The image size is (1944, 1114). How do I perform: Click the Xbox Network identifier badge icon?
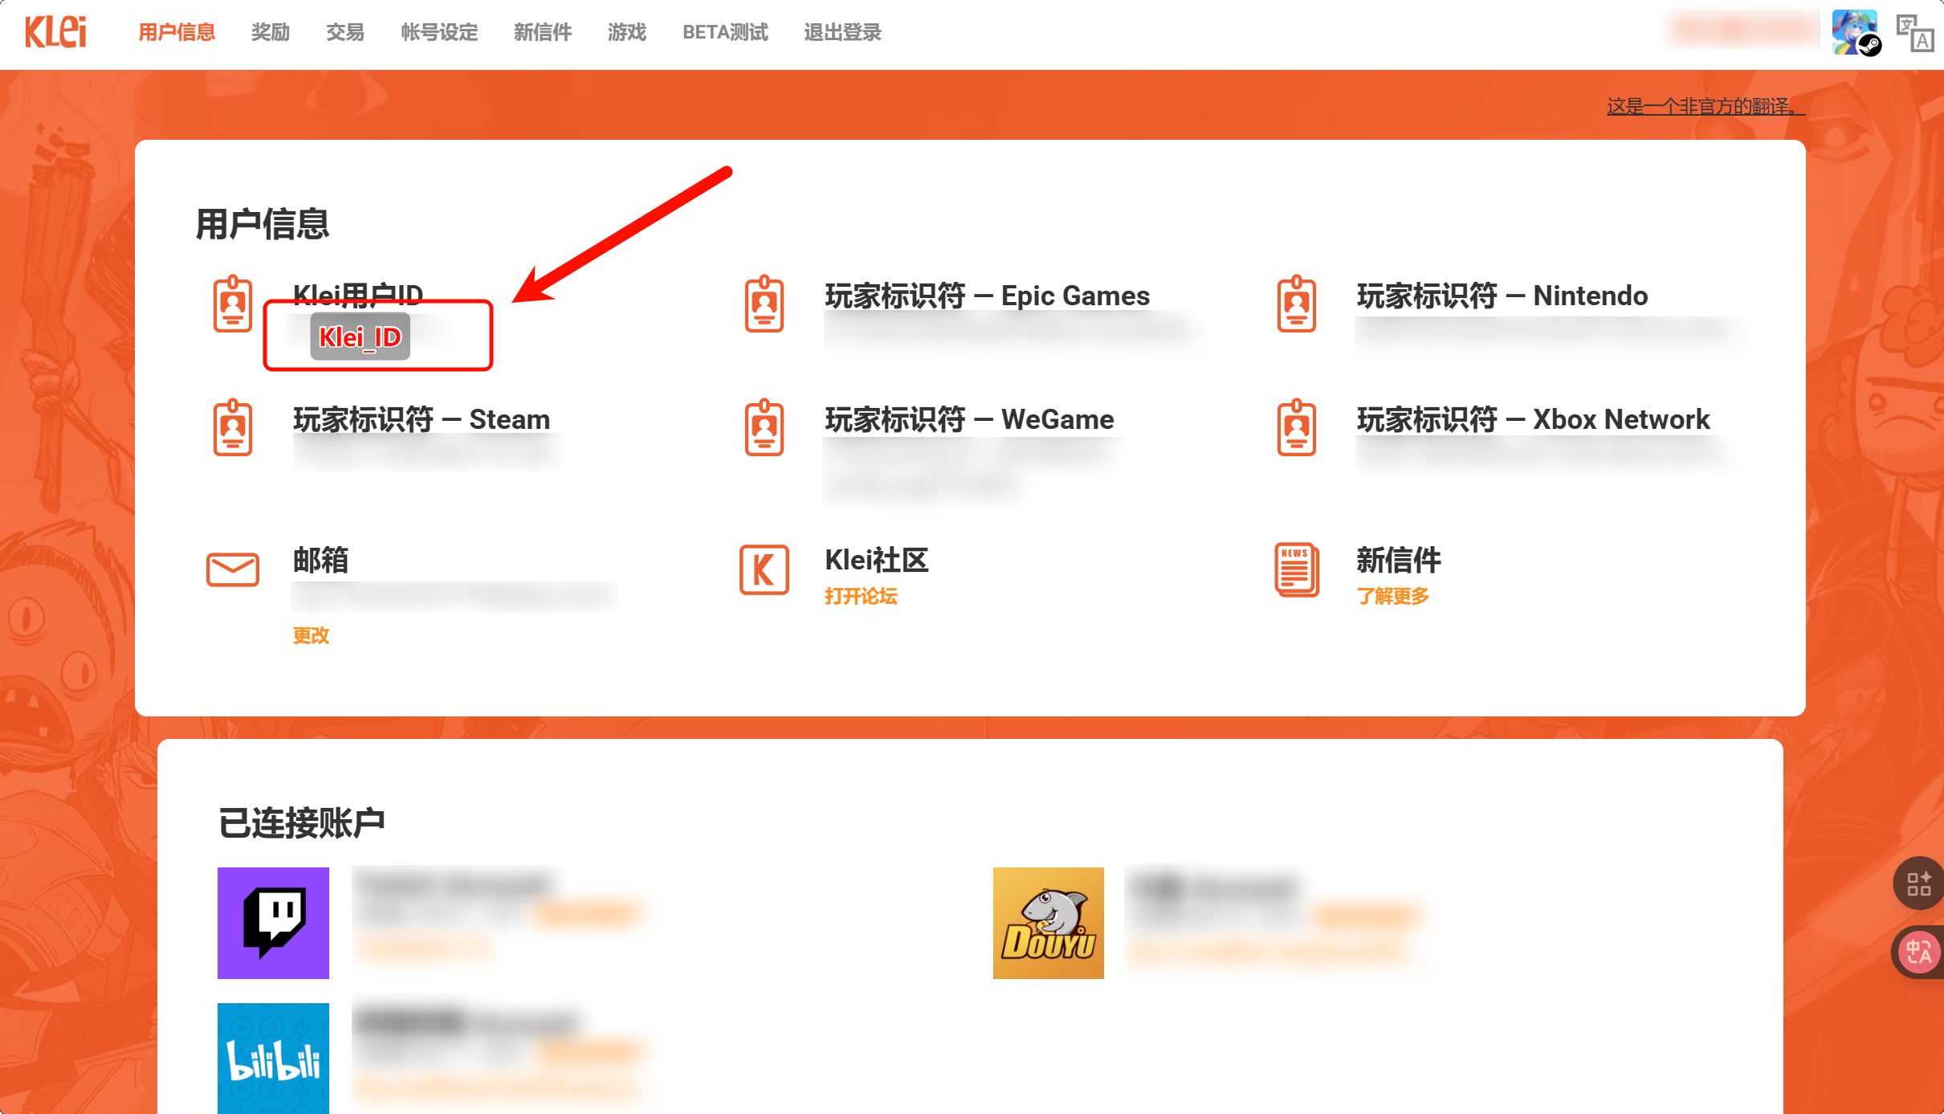[x=1296, y=428]
